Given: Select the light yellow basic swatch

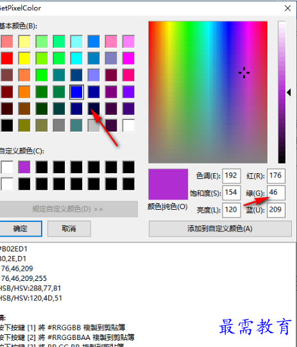Looking at the screenshot, I should (24, 42).
